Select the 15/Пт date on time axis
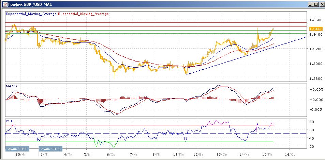Viewport: 325px width, 160px height. pos(267,154)
